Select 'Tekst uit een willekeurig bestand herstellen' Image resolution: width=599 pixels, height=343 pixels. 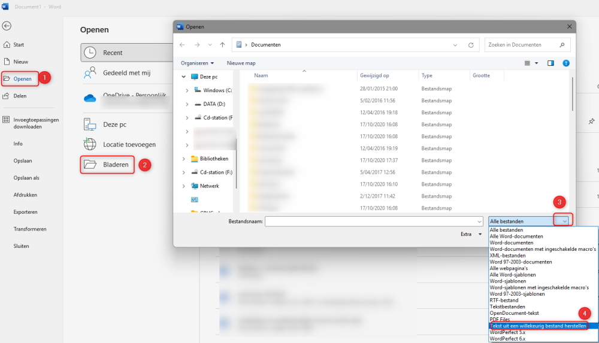point(539,326)
